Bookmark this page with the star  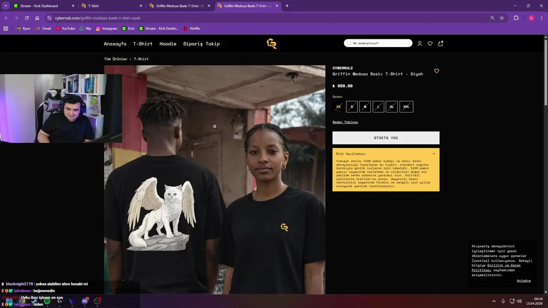pos(502,18)
